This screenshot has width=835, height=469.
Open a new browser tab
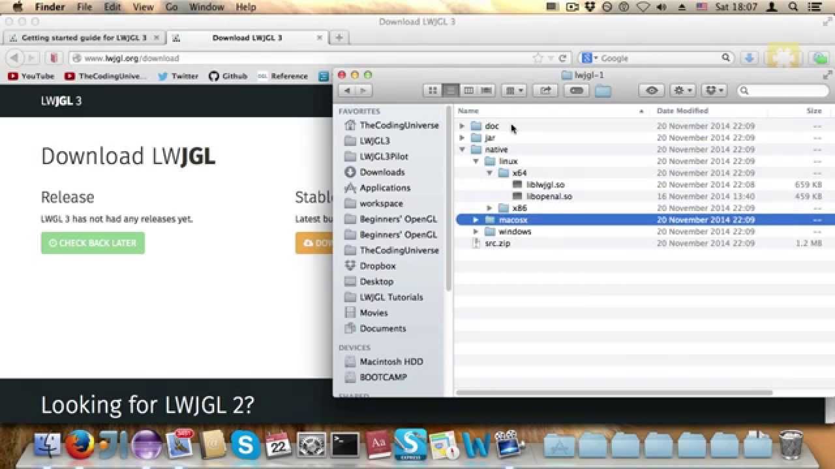coord(339,38)
